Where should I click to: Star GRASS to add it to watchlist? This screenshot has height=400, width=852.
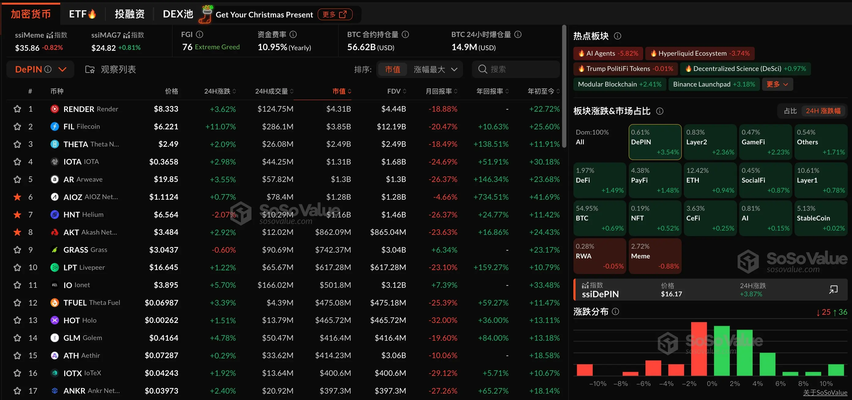pyautogui.click(x=17, y=250)
